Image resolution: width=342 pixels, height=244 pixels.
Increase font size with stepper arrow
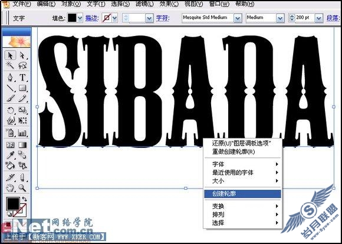tap(292, 16)
